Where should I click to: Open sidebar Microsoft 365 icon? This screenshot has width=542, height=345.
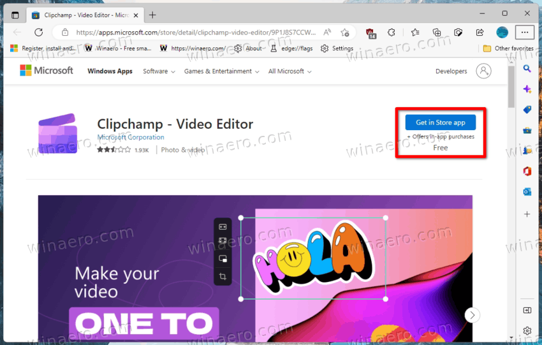click(527, 171)
